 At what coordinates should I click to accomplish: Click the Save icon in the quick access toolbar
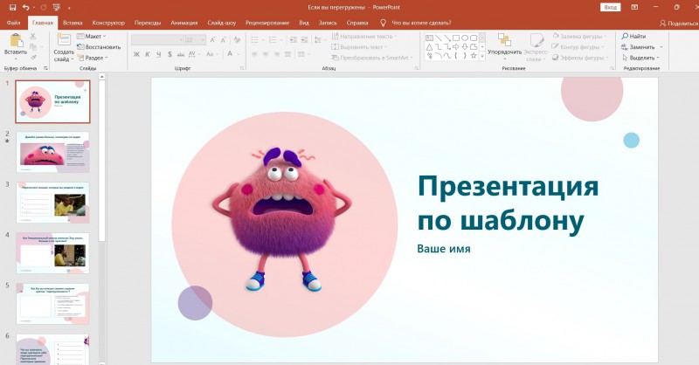click(12, 7)
